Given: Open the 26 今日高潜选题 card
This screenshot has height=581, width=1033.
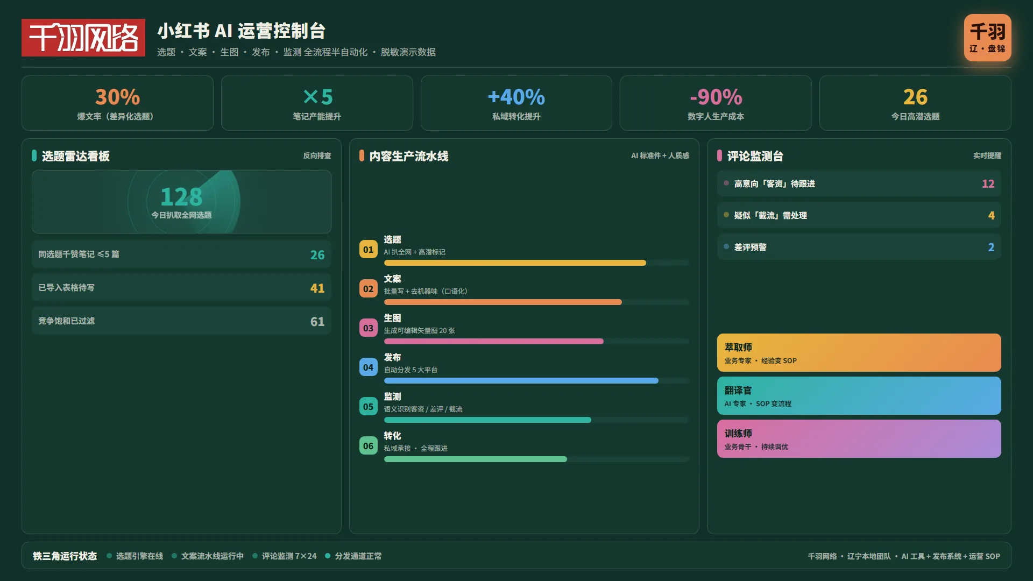Looking at the screenshot, I should click(915, 103).
